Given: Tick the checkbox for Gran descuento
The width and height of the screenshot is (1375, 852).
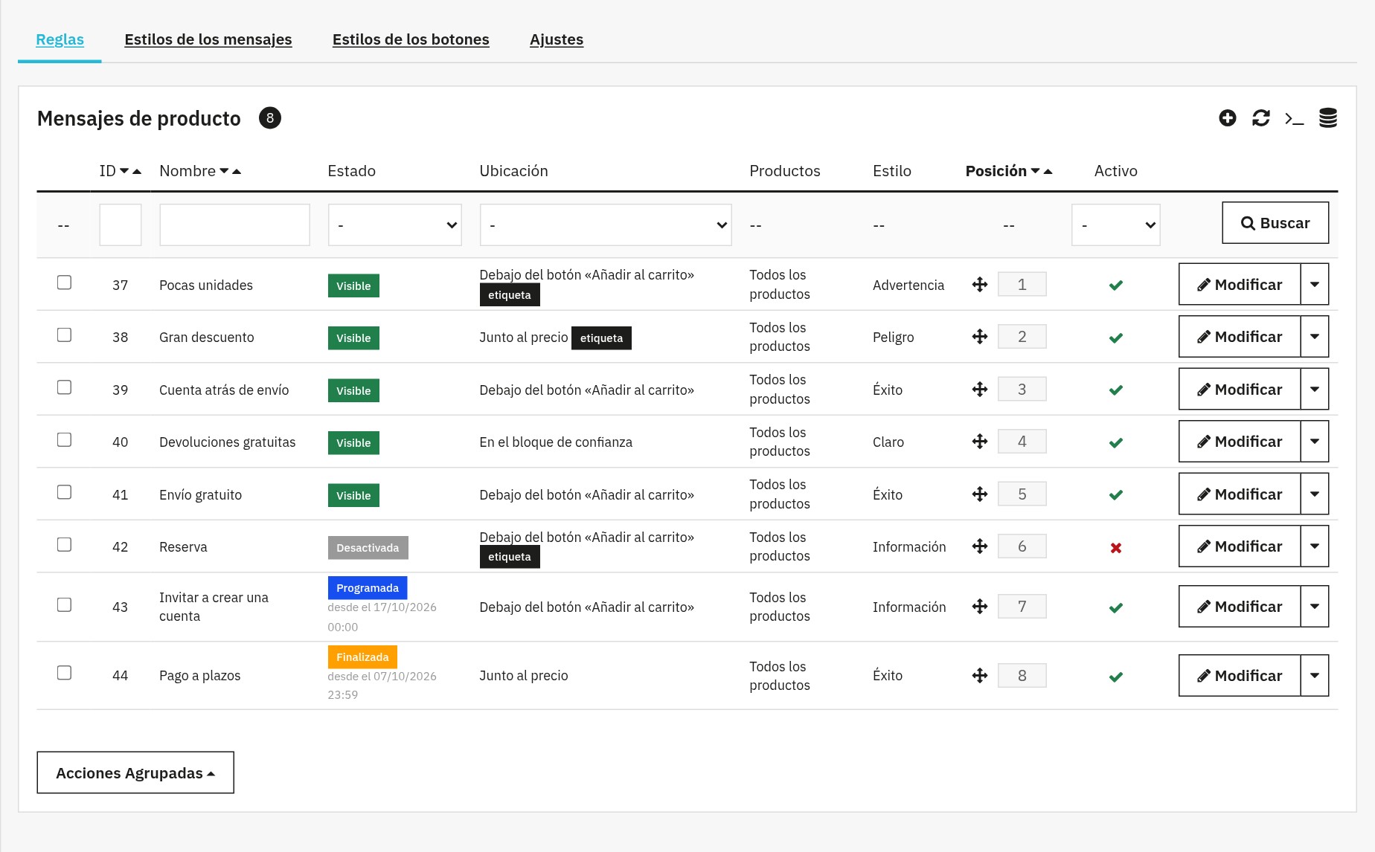Looking at the screenshot, I should pyautogui.click(x=65, y=335).
